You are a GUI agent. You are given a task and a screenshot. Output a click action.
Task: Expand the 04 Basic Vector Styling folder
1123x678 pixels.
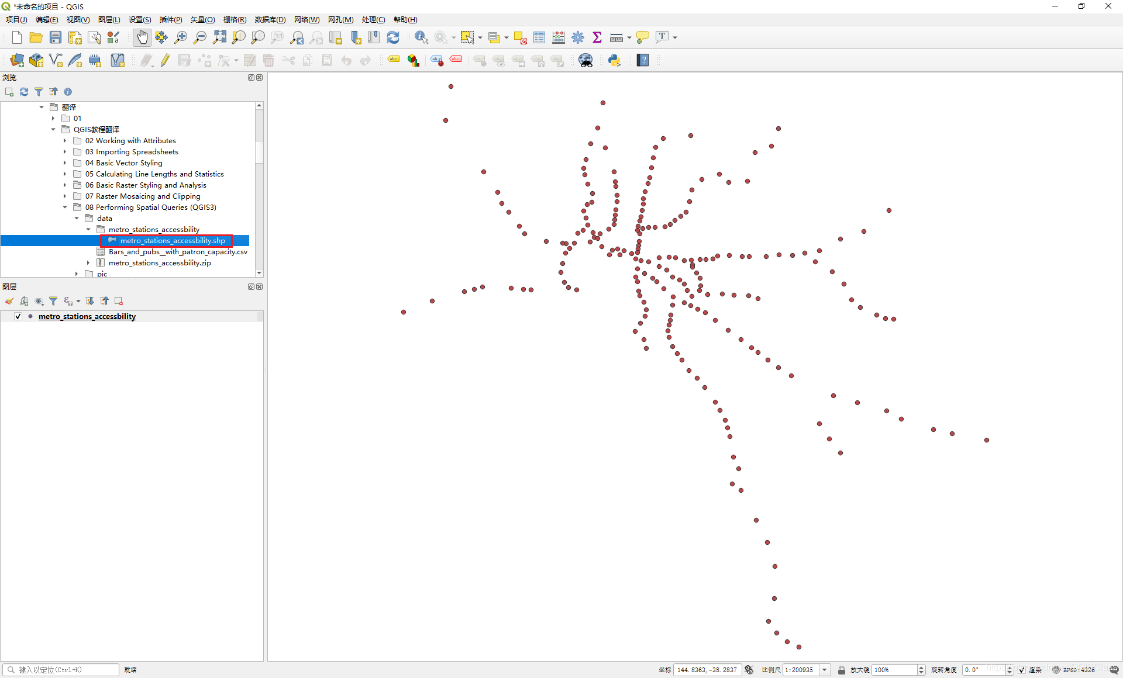pos(65,163)
